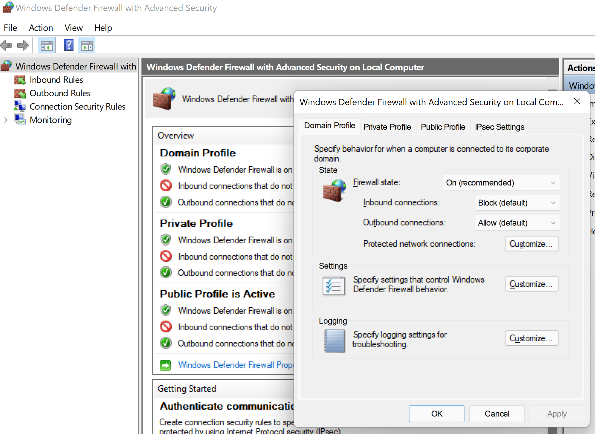Image resolution: width=595 pixels, height=434 pixels.
Task: Confirm the dialog with OK
Action: tap(436, 414)
